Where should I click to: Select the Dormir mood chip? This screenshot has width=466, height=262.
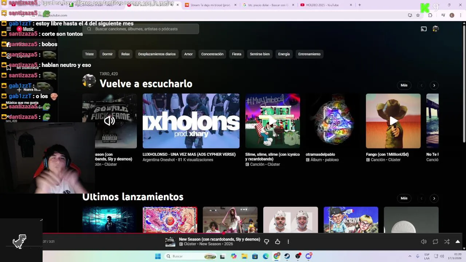pyautogui.click(x=107, y=54)
